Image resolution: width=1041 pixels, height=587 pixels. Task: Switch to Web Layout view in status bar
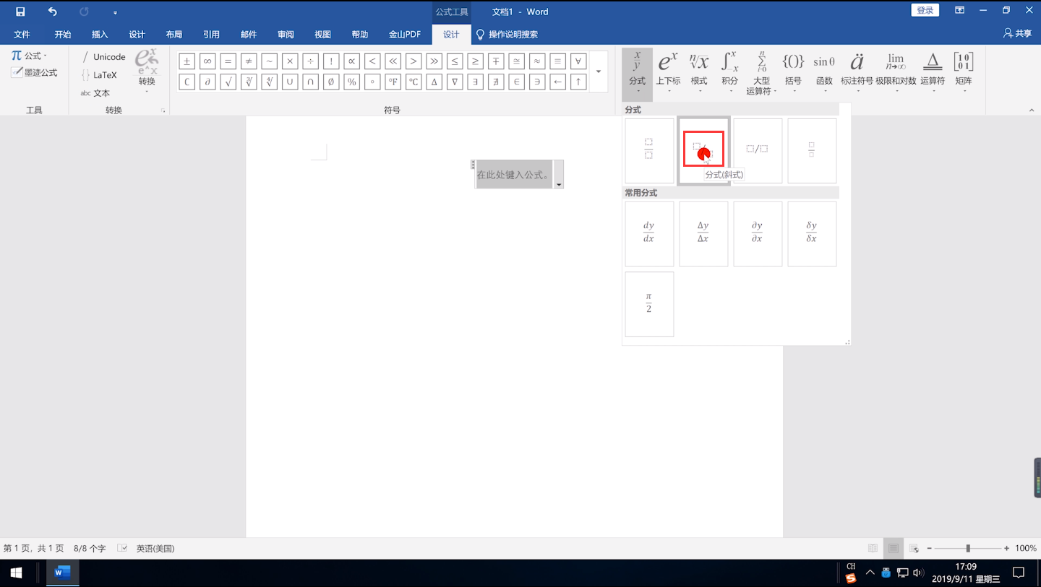tap(914, 549)
